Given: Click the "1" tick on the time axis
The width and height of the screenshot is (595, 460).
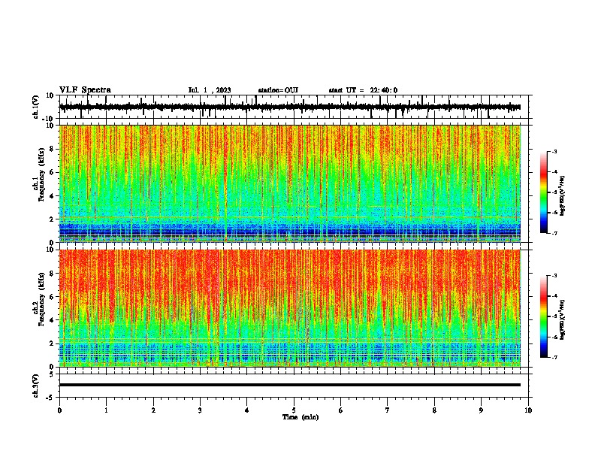Looking at the screenshot, I should pyautogui.click(x=106, y=410).
